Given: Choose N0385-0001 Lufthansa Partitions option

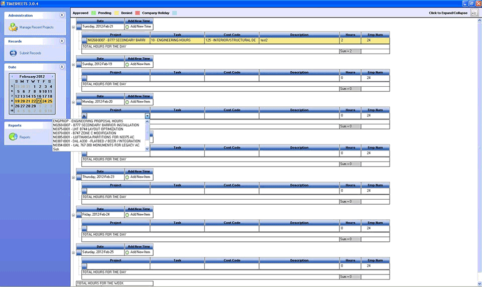Looking at the screenshot, I should [x=99, y=137].
